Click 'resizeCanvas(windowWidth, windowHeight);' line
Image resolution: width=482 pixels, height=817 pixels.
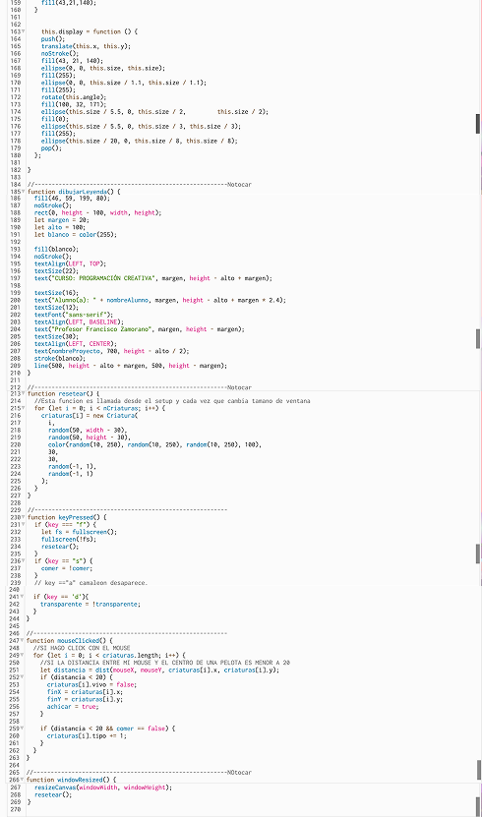click(103, 788)
